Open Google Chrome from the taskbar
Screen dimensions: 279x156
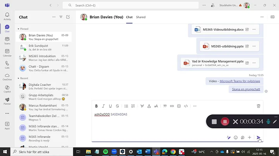coord(173,152)
